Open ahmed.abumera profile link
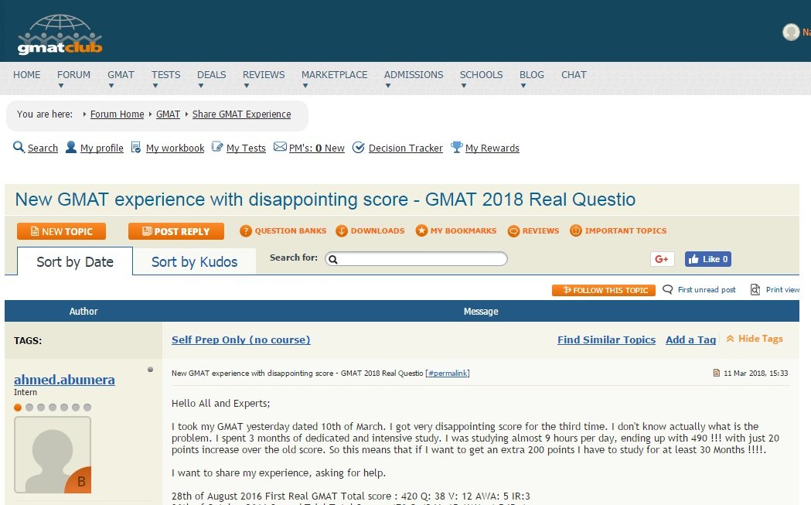The height and width of the screenshot is (505, 811). tap(65, 379)
